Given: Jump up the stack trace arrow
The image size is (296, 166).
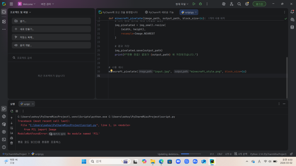Looking at the screenshot, I should coord(11,118).
